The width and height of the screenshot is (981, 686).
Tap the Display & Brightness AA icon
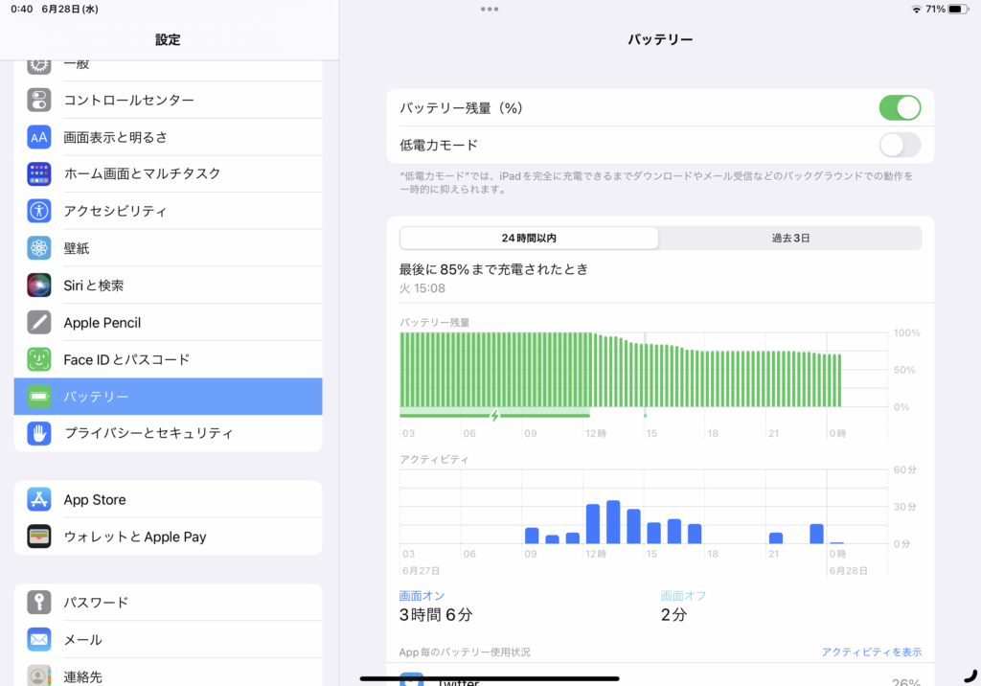click(x=38, y=137)
